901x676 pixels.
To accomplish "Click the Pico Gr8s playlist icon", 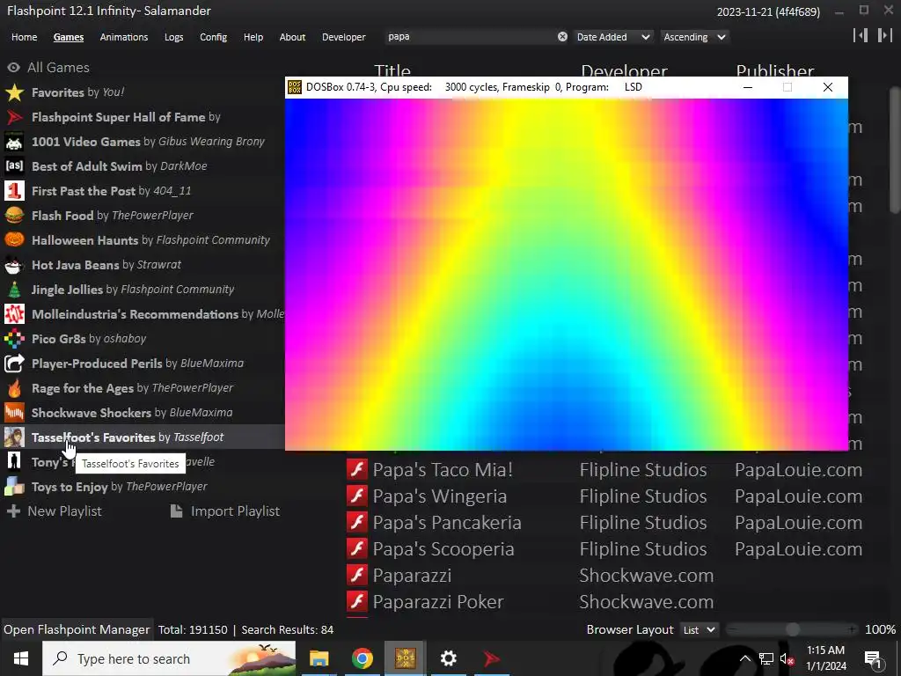I will click(14, 339).
